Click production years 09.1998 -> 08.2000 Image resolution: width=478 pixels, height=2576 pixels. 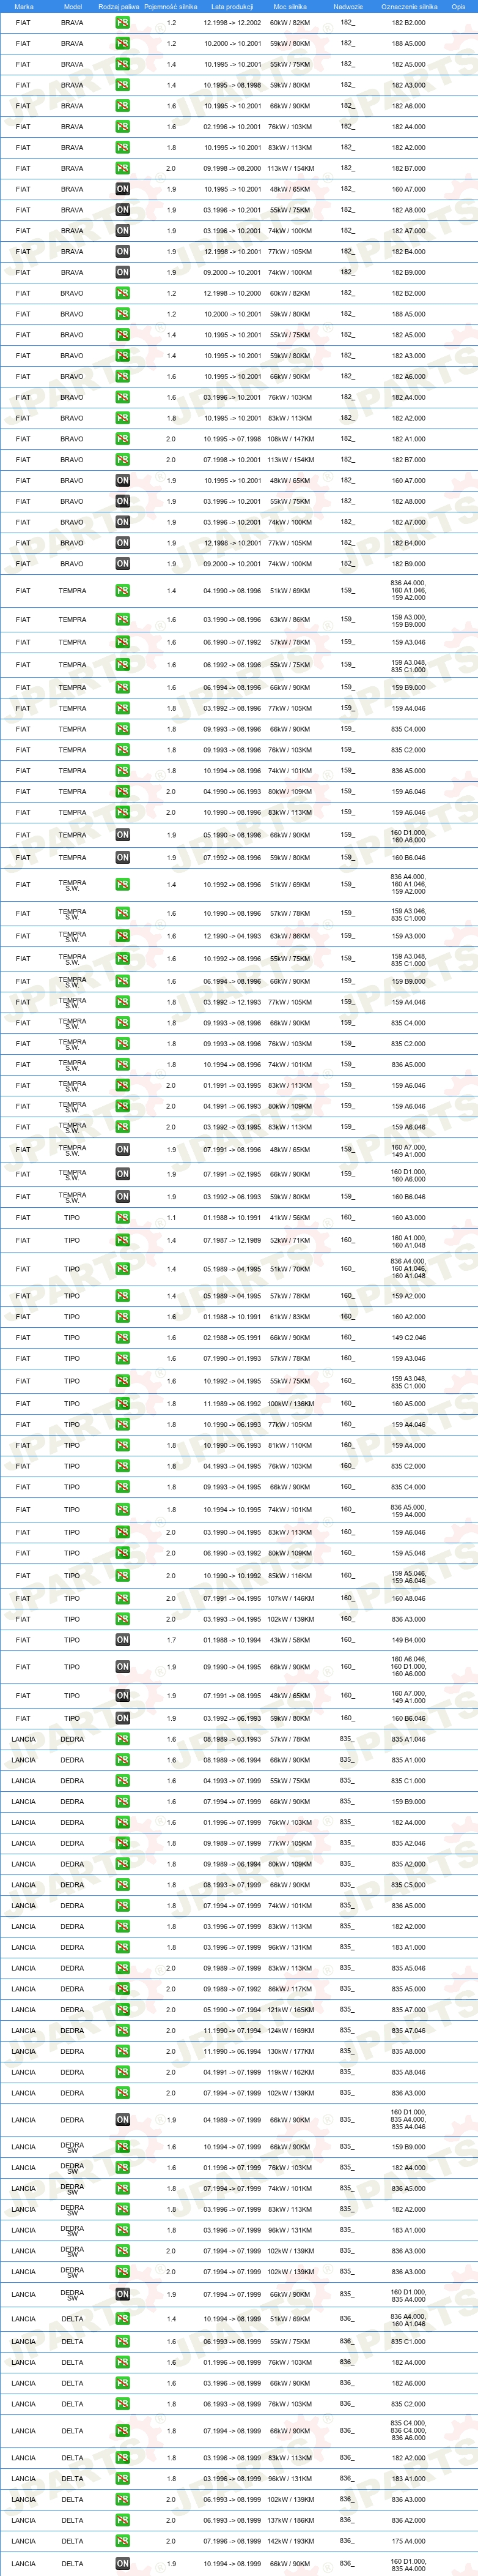click(232, 169)
